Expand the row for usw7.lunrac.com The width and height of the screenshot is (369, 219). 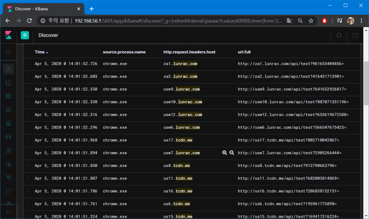[28, 153]
